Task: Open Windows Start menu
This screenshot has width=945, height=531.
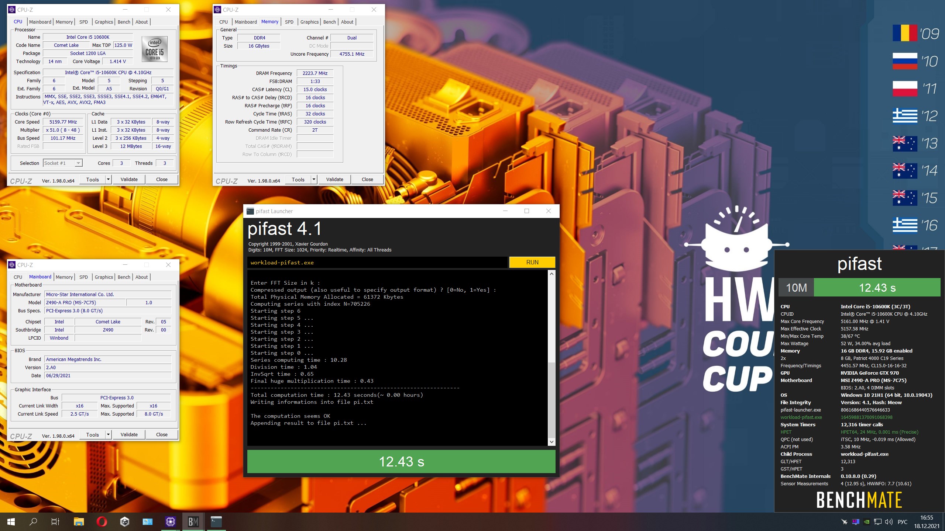Action: (x=11, y=522)
